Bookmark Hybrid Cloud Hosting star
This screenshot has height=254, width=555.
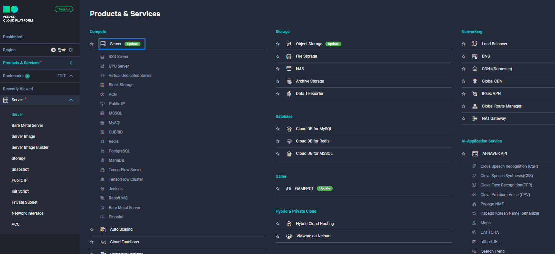click(x=278, y=224)
